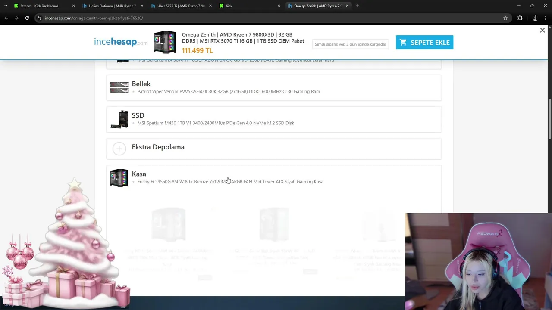Click the Patriot Viper Venom RAM description

pyautogui.click(x=229, y=91)
